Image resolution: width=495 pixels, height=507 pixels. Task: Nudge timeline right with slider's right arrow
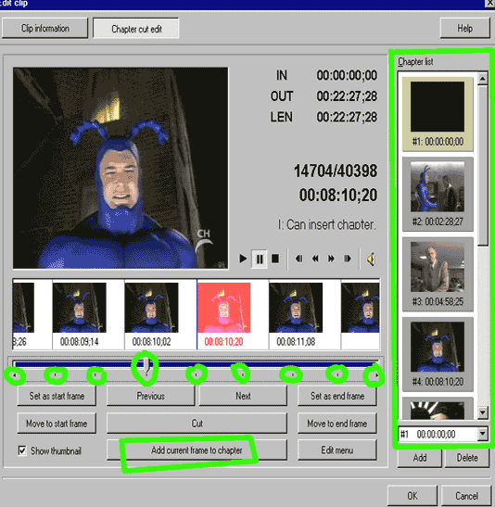pos(377,375)
